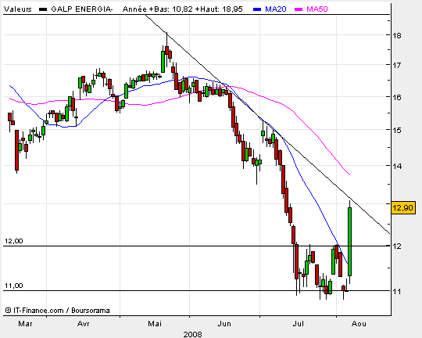This screenshot has width=422, height=338.
Task: Click the Mai month axis label
Action: click(155, 323)
